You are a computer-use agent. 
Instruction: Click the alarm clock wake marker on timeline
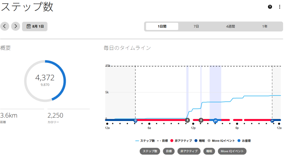136,121
